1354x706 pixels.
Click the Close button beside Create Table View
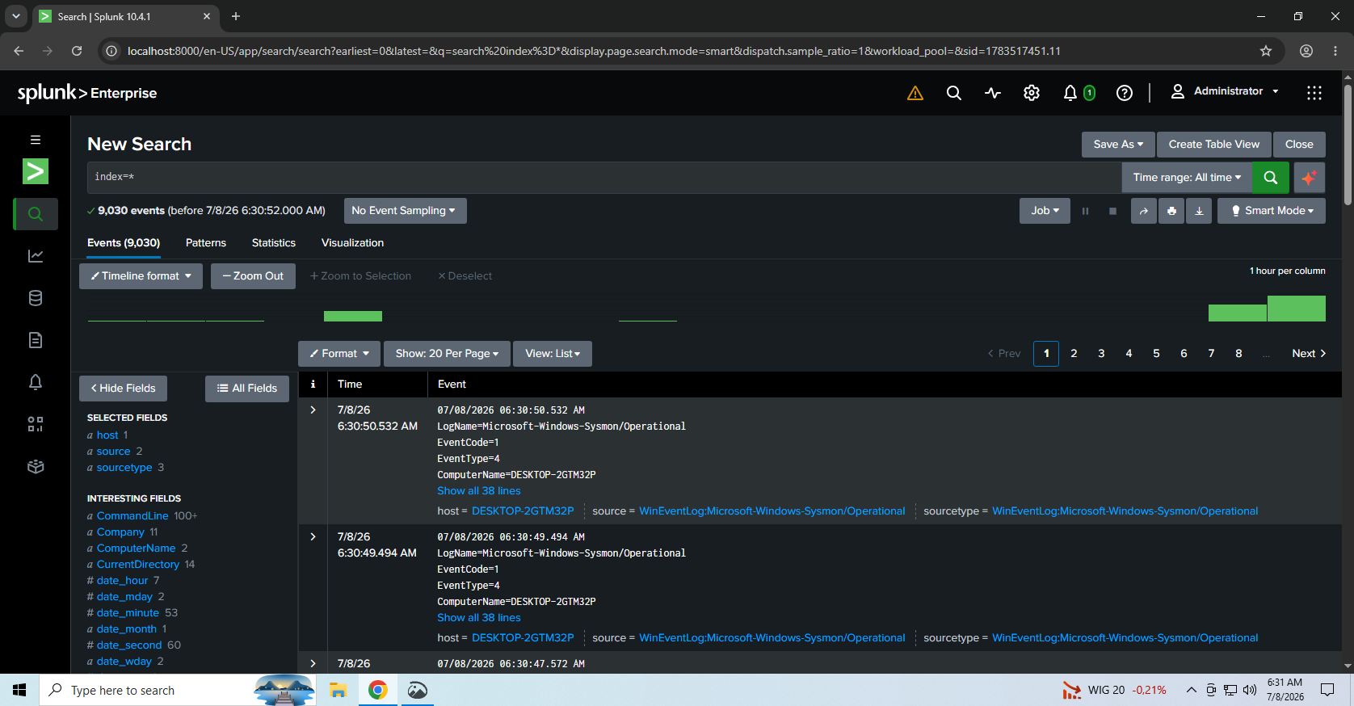[x=1299, y=145]
